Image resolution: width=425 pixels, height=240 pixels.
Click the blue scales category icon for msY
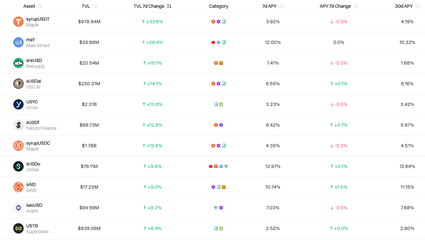218,42
